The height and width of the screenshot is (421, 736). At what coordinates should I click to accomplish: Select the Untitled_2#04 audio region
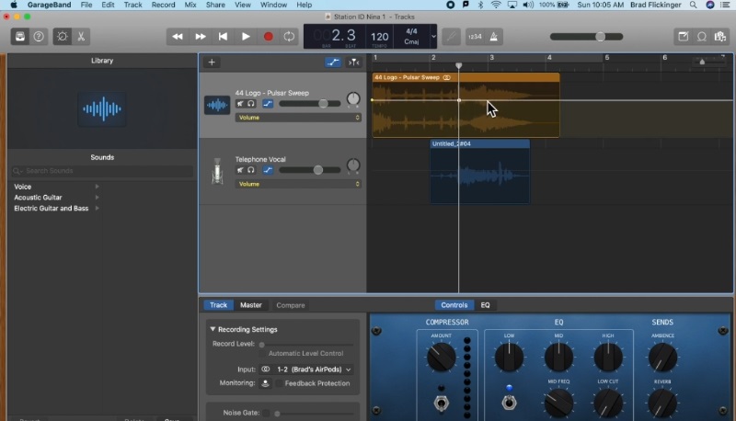(x=479, y=172)
